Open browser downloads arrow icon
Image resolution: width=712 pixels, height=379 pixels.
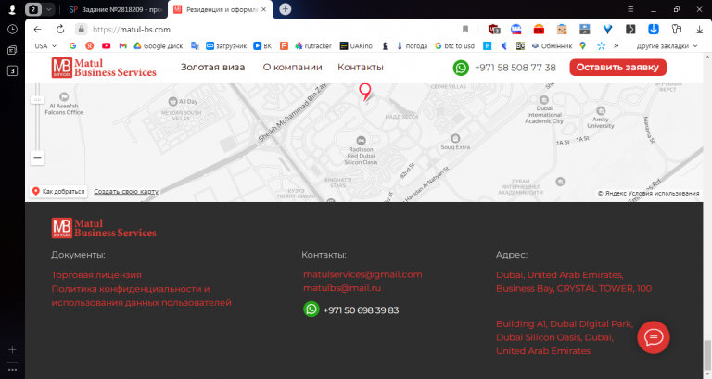[x=699, y=30]
